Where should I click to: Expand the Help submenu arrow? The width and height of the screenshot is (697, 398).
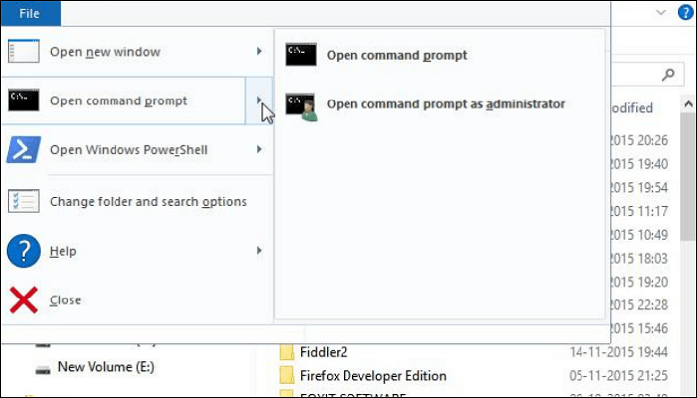(x=259, y=251)
